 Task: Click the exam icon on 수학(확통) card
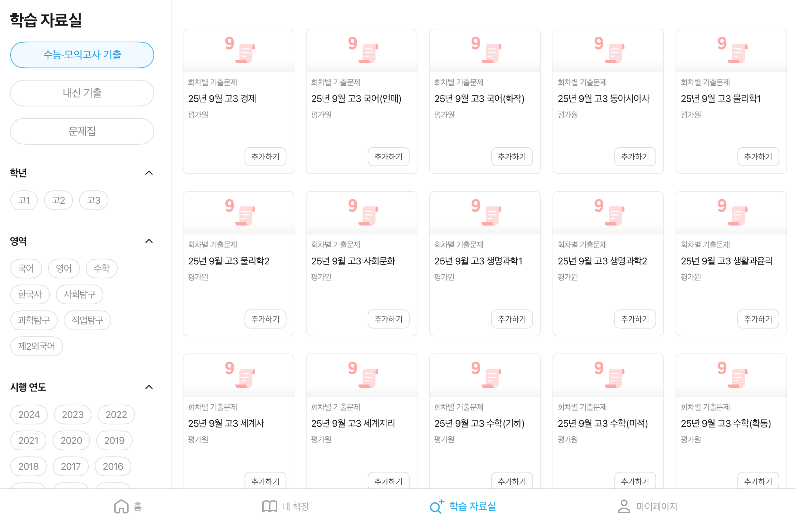tap(733, 375)
